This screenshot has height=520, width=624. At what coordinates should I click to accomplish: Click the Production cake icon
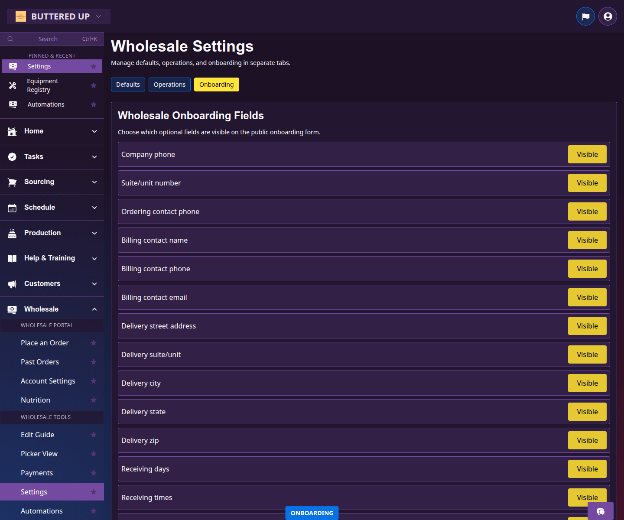[x=12, y=233]
